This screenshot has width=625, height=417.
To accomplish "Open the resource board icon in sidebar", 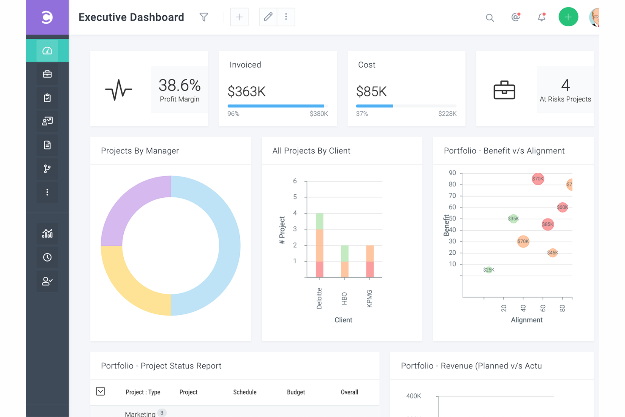I will coord(47,122).
